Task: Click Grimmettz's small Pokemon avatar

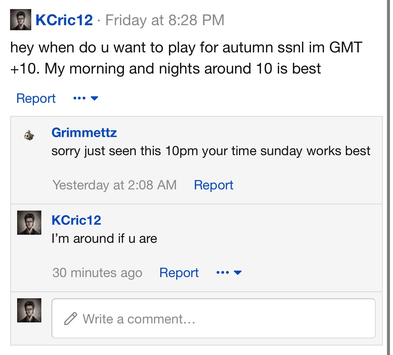Action: click(29, 135)
